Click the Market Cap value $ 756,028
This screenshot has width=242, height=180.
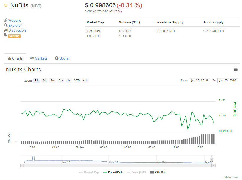click(94, 31)
